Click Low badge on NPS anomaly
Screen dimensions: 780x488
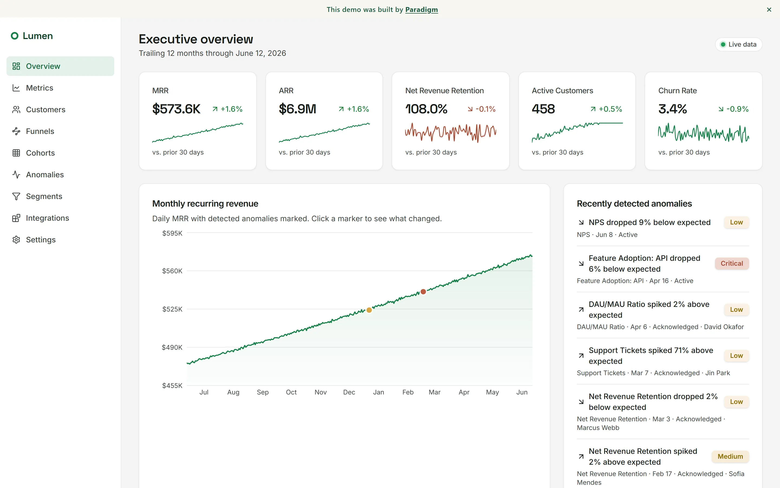coord(736,222)
